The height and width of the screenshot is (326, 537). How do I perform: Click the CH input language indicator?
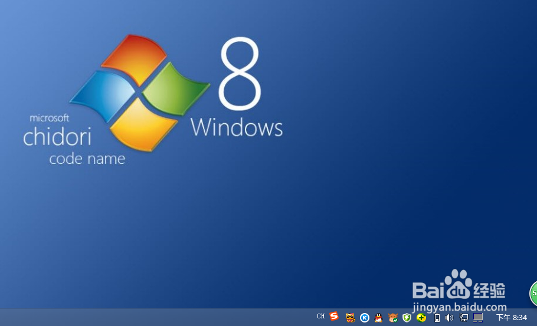(320, 317)
